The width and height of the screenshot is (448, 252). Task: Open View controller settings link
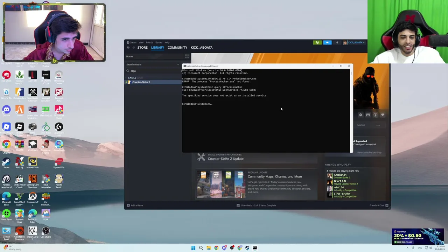369,153
